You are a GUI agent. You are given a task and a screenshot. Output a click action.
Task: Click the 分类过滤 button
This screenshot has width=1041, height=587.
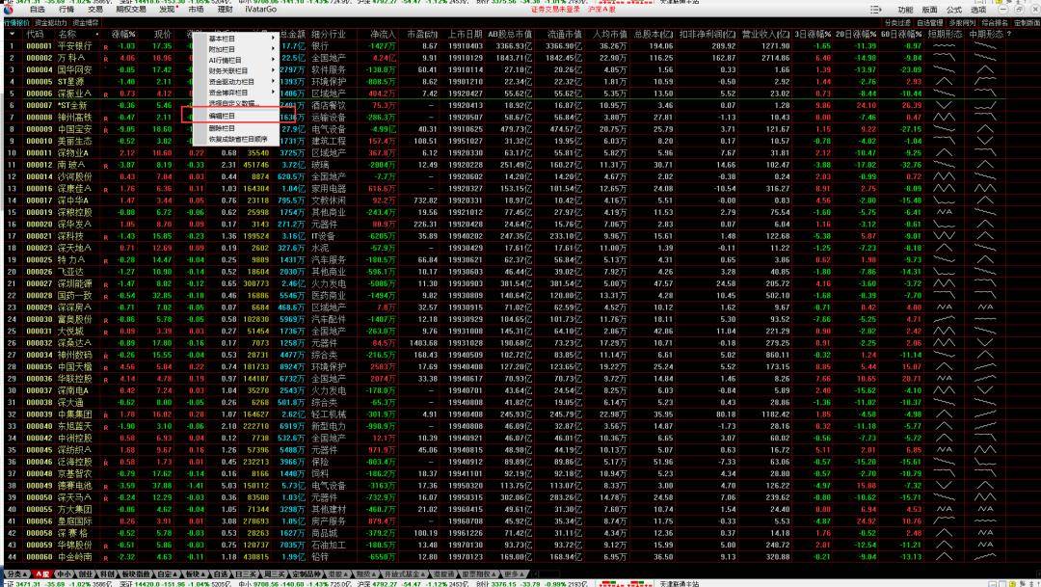pos(897,22)
